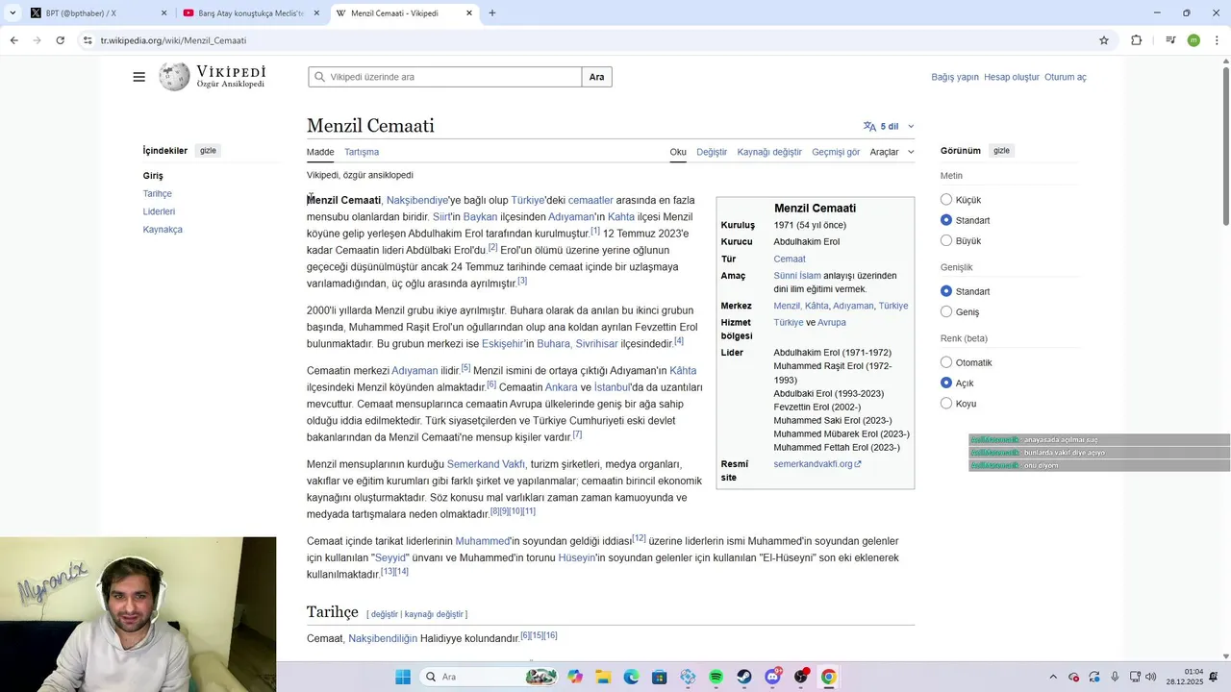Image resolution: width=1231 pixels, height=692 pixels.
Task: Select Standart text size under Metin
Action: (x=946, y=220)
